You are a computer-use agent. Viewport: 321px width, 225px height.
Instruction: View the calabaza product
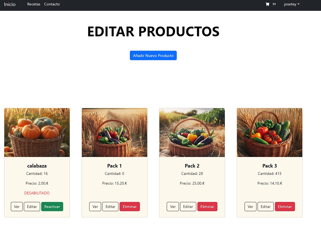(x=17, y=207)
